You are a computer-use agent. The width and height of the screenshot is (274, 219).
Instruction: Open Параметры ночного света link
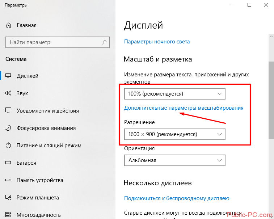click(x=157, y=42)
